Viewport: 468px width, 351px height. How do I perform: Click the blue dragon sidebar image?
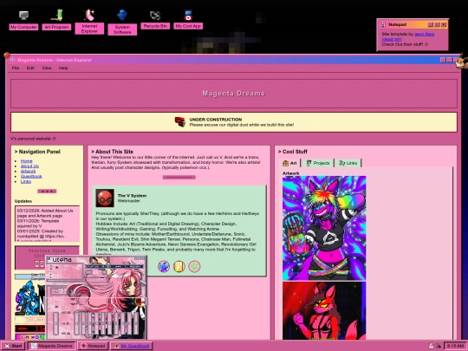(x=29, y=298)
